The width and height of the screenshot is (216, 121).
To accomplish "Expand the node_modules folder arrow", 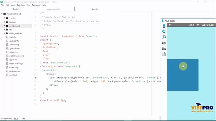I will 4,33.
